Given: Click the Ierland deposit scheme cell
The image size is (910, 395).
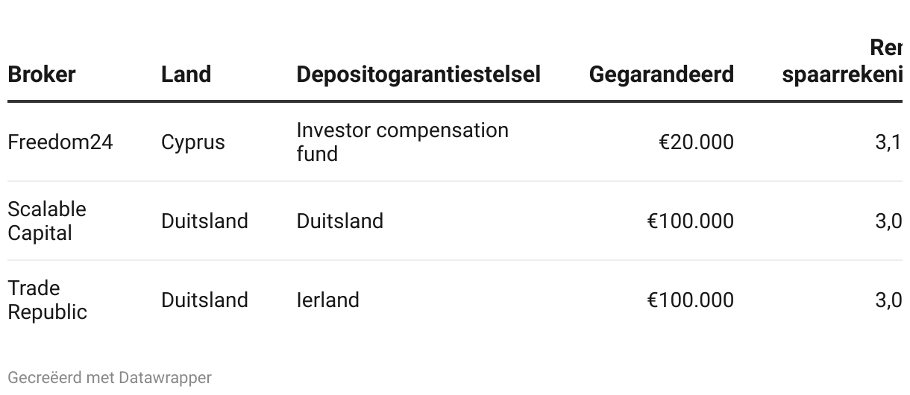Looking at the screenshot, I should (327, 300).
